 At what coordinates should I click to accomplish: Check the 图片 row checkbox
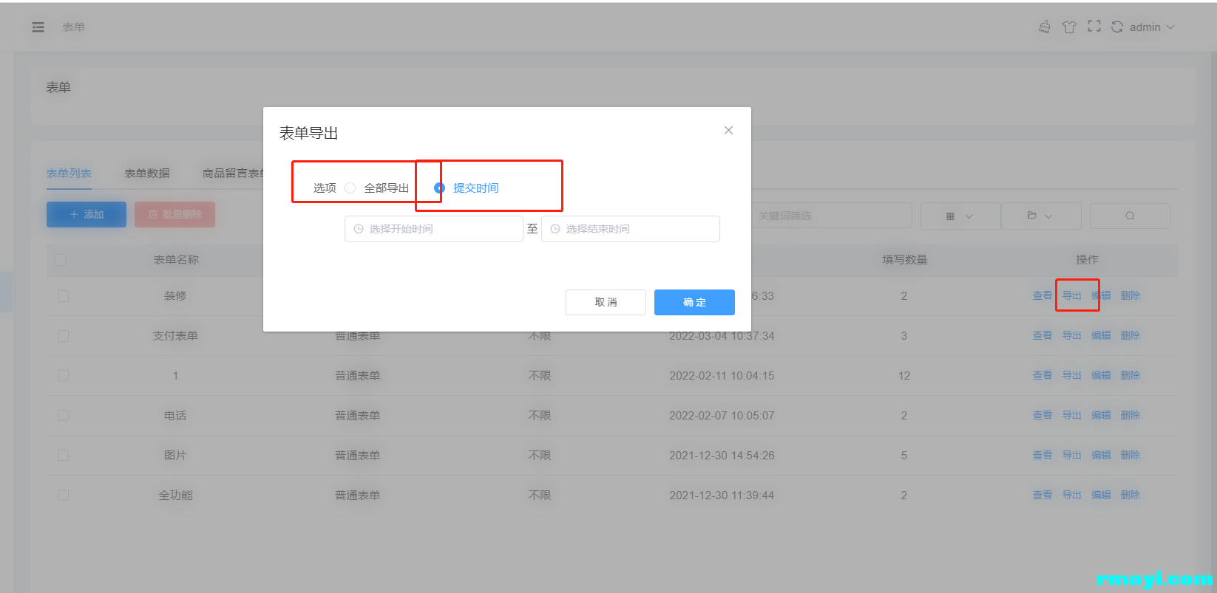[63, 456]
